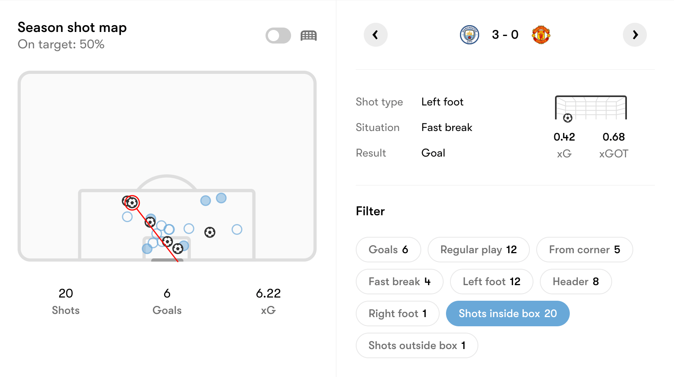Click the Manchester City crest

tap(470, 35)
